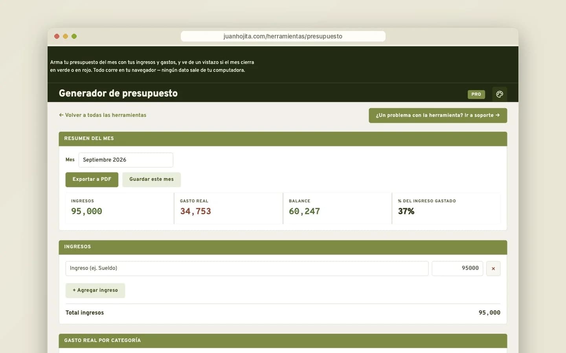Click the Total ingresos label
The image size is (566, 353).
pos(85,313)
